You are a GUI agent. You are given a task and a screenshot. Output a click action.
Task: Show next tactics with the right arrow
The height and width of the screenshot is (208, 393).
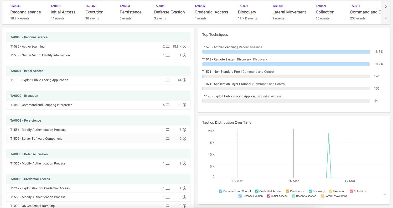386,7
